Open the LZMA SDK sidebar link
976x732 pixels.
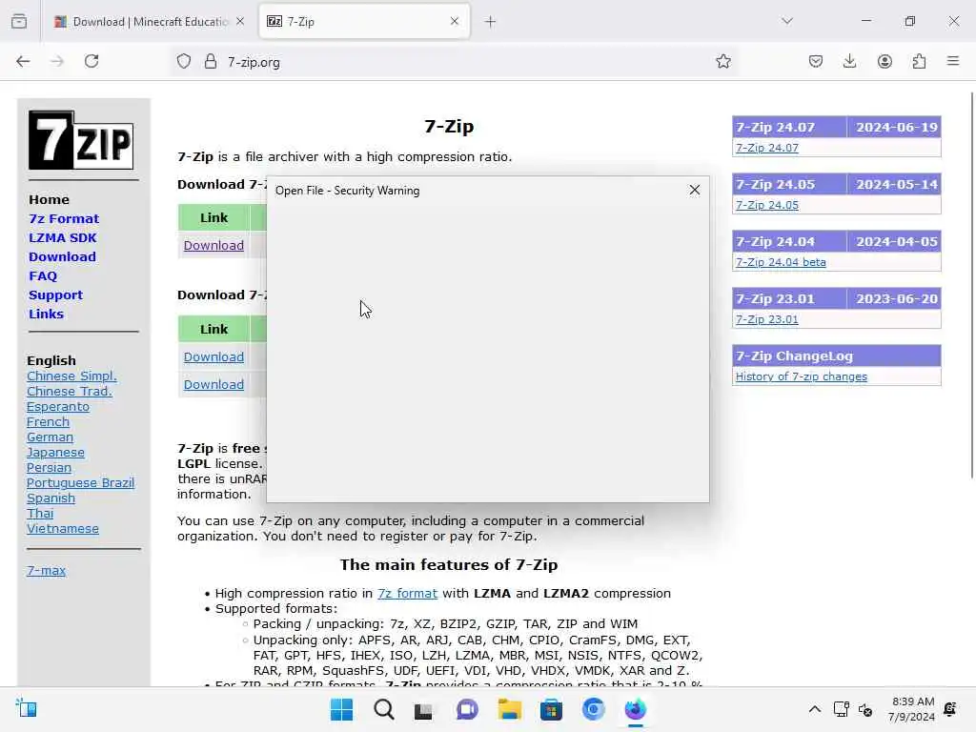pos(62,237)
